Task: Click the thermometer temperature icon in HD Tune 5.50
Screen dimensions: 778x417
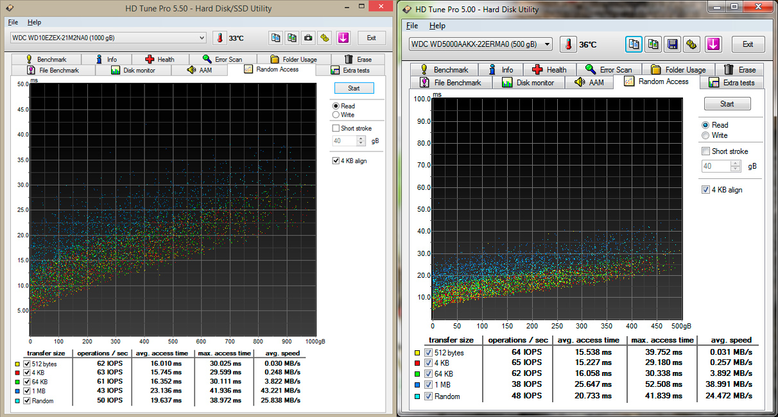Action: click(x=221, y=38)
